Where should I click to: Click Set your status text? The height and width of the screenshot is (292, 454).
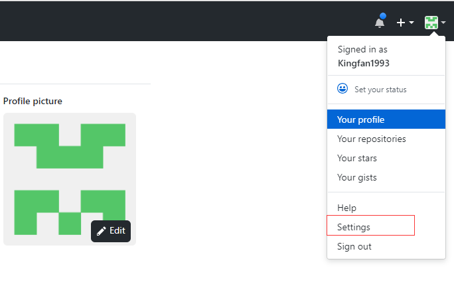pyautogui.click(x=380, y=90)
